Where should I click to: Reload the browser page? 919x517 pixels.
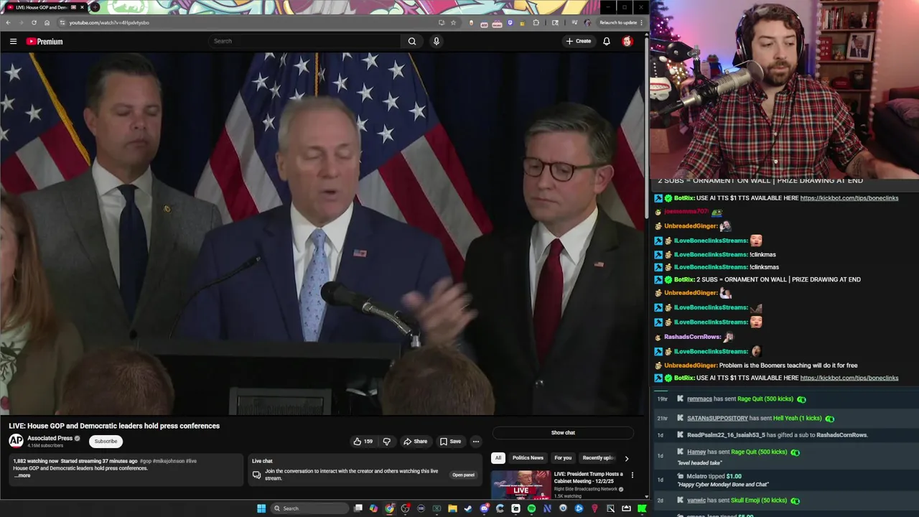[x=34, y=22]
